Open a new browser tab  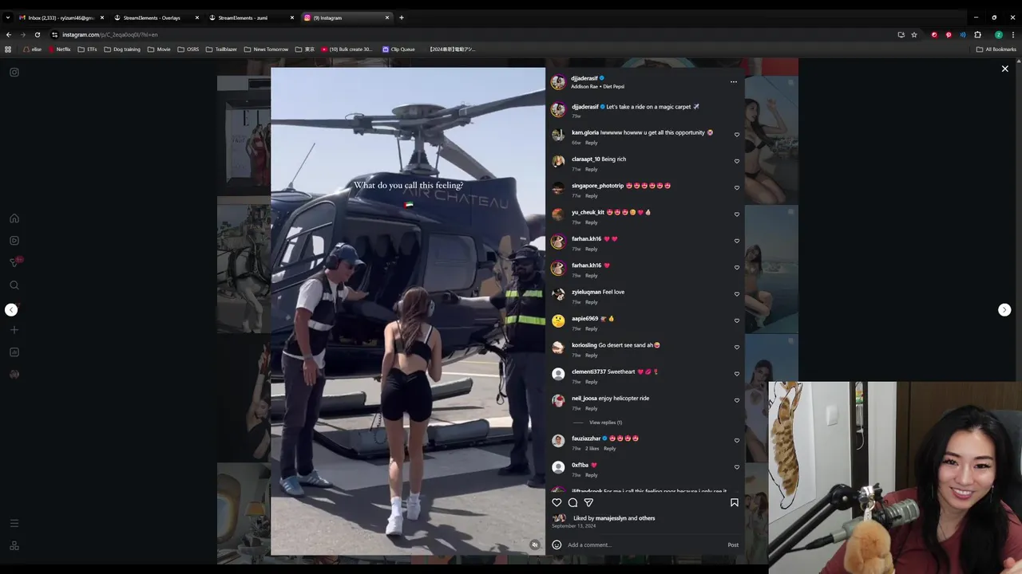[402, 18]
